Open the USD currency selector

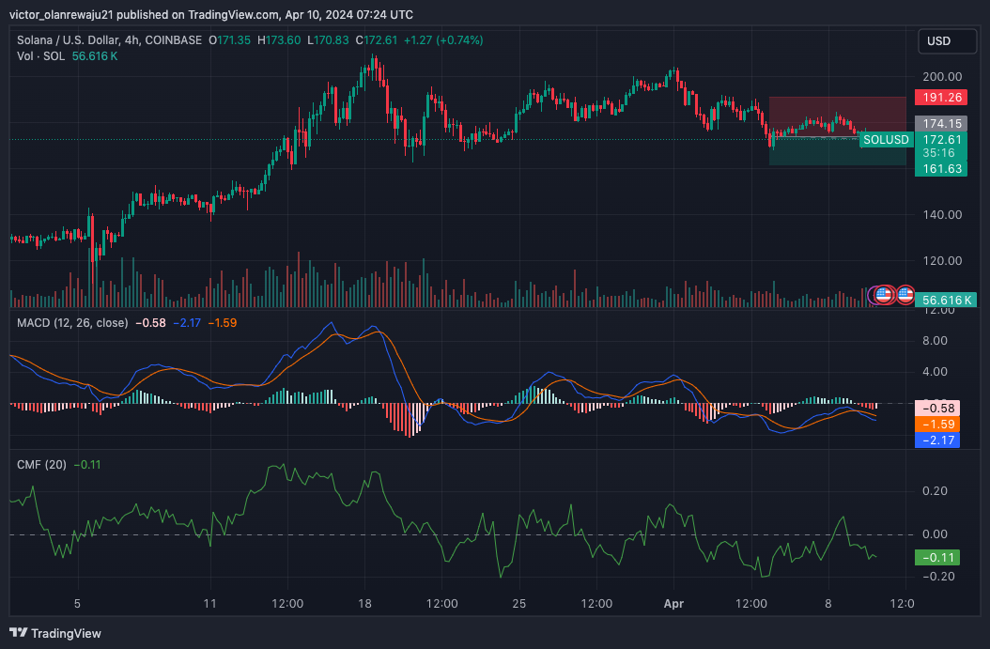point(947,41)
